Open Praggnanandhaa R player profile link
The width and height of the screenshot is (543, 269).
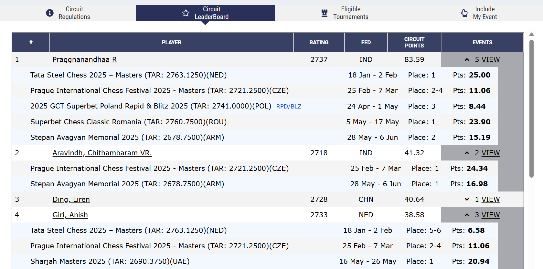pos(85,60)
